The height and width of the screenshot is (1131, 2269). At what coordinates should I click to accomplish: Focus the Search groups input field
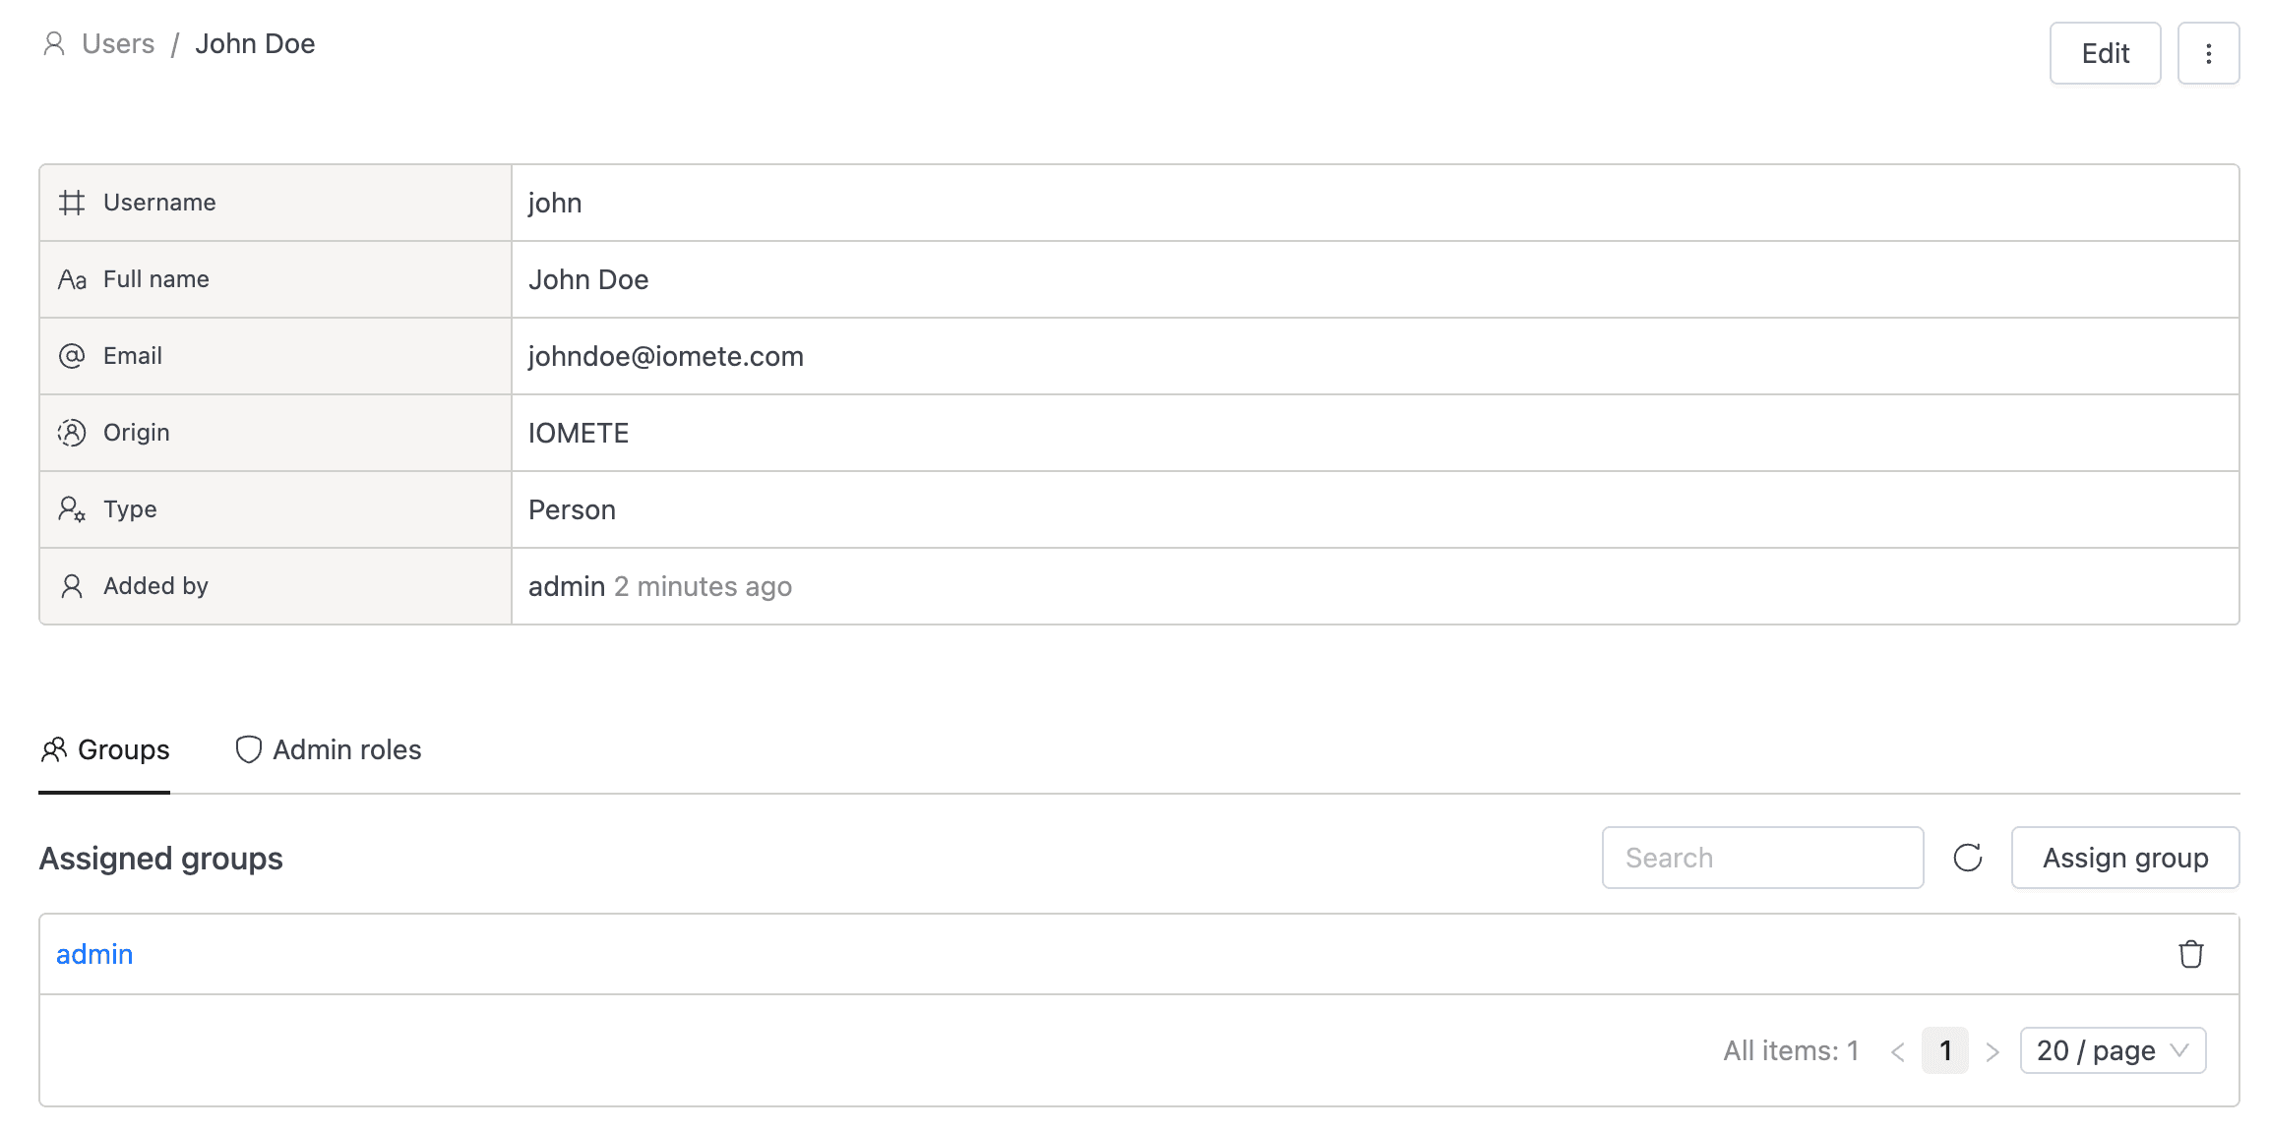coord(1762,858)
